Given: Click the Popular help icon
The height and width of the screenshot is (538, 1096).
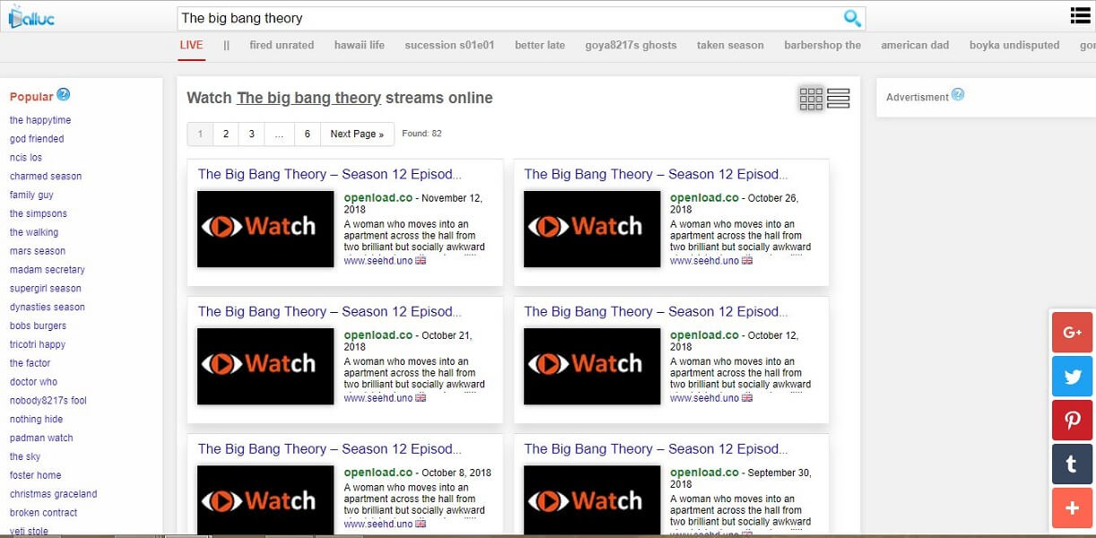Looking at the screenshot, I should click(64, 95).
